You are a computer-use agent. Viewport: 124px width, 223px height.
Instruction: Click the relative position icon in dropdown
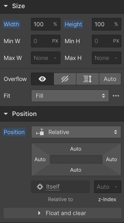[40, 132]
